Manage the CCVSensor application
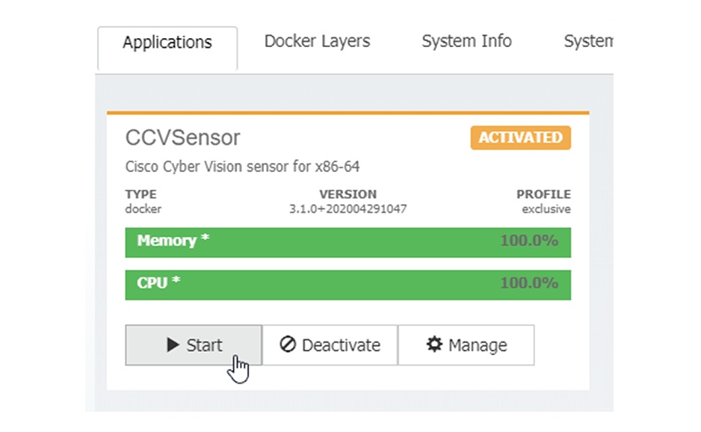This screenshot has width=701, height=432. [x=466, y=345]
